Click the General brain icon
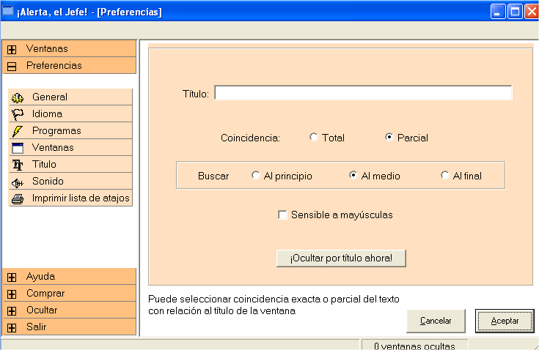Viewport: 539px width, 350px height. pos(18,98)
